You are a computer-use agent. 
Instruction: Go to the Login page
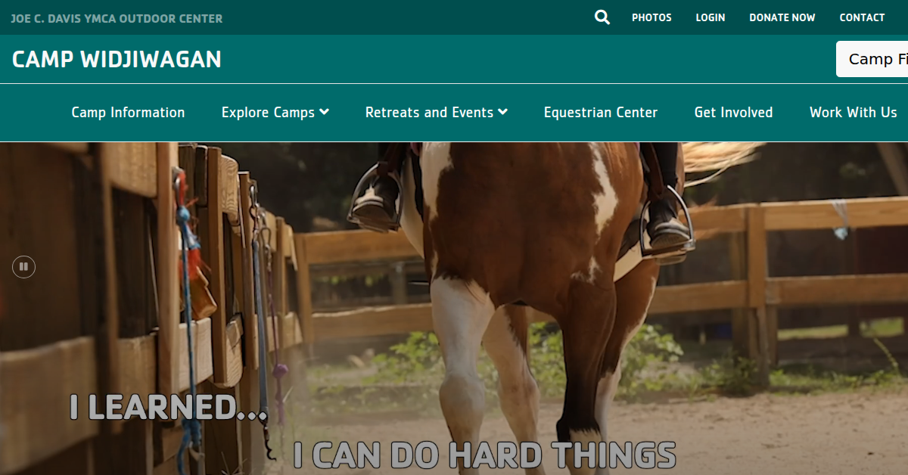pos(711,17)
